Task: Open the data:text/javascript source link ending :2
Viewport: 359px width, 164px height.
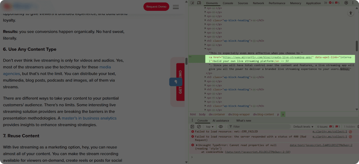Action: point(321,145)
